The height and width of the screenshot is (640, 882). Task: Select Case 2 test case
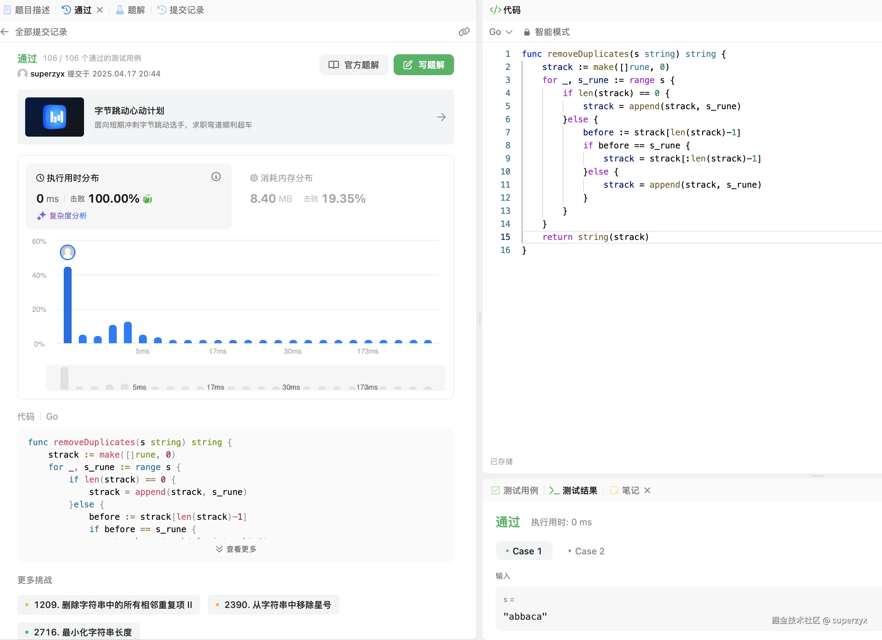(x=586, y=551)
